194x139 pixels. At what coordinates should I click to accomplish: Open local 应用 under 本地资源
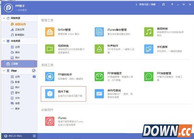pos(15,47)
